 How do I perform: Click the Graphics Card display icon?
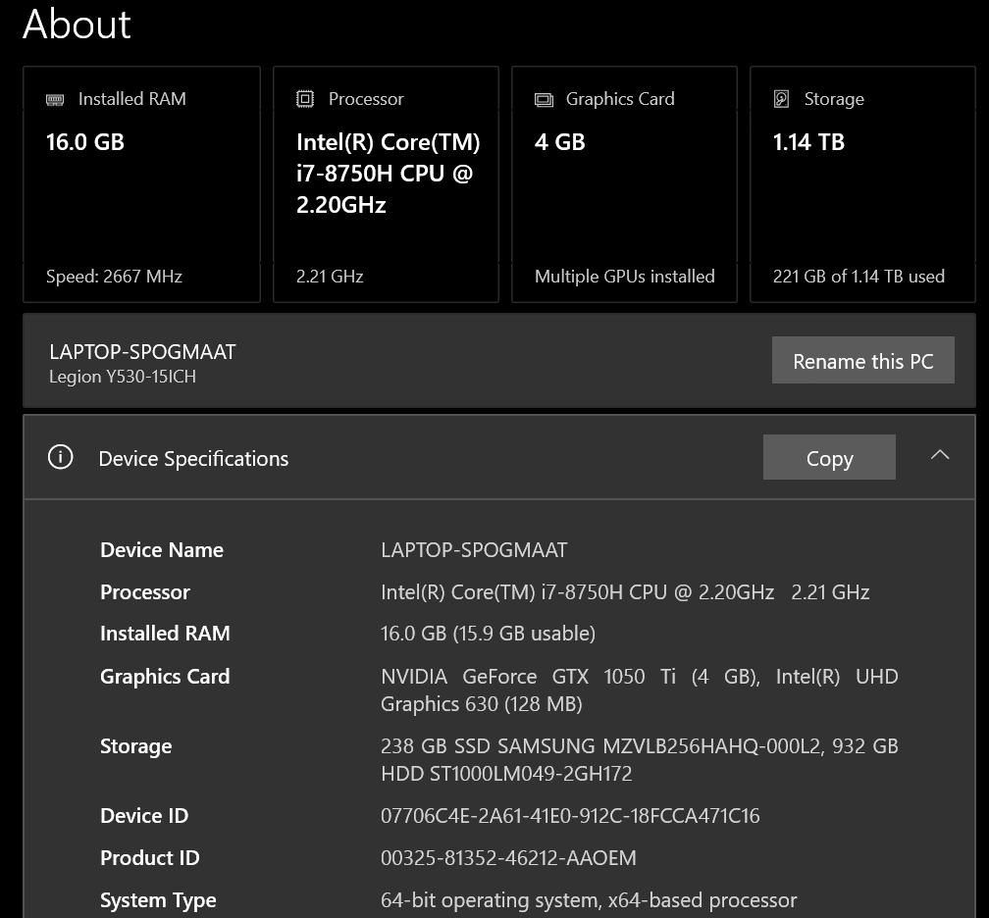[544, 98]
